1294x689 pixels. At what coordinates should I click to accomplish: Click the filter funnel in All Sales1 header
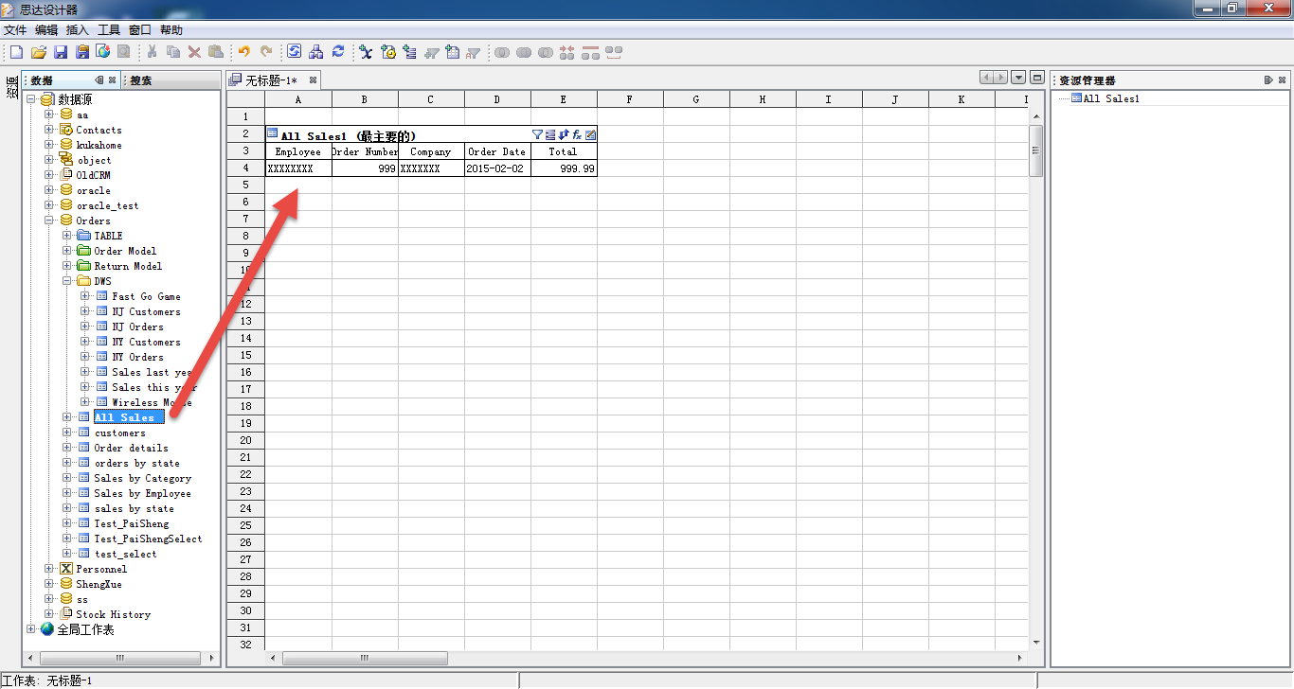coord(537,135)
